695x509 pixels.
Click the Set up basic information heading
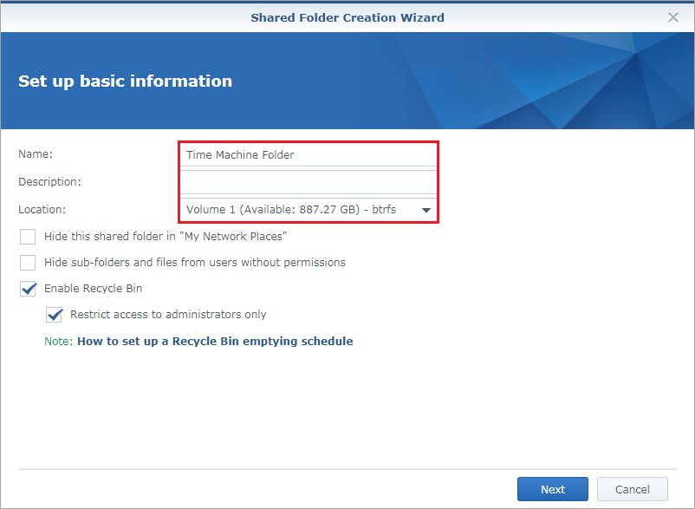click(x=125, y=82)
